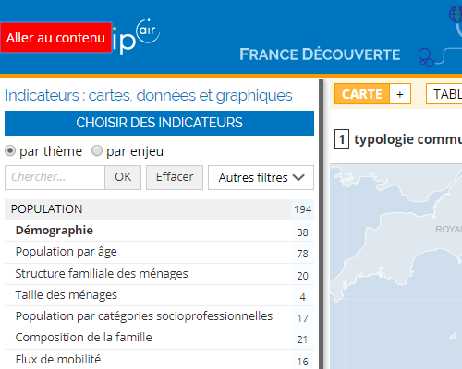Viewport: 462px width, 369px height.
Task: Click the vertical panel divider bar
Action: click(x=322, y=224)
